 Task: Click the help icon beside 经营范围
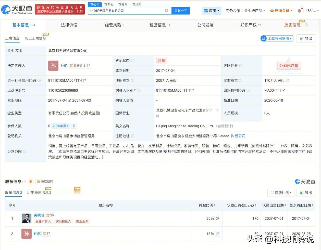(x=25, y=151)
